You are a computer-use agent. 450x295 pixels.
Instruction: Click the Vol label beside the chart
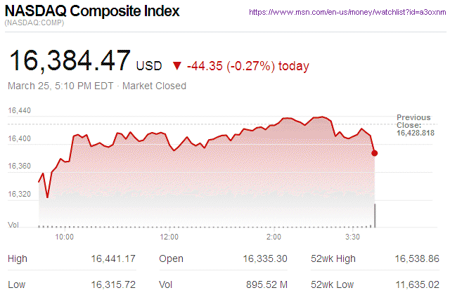[13, 224]
